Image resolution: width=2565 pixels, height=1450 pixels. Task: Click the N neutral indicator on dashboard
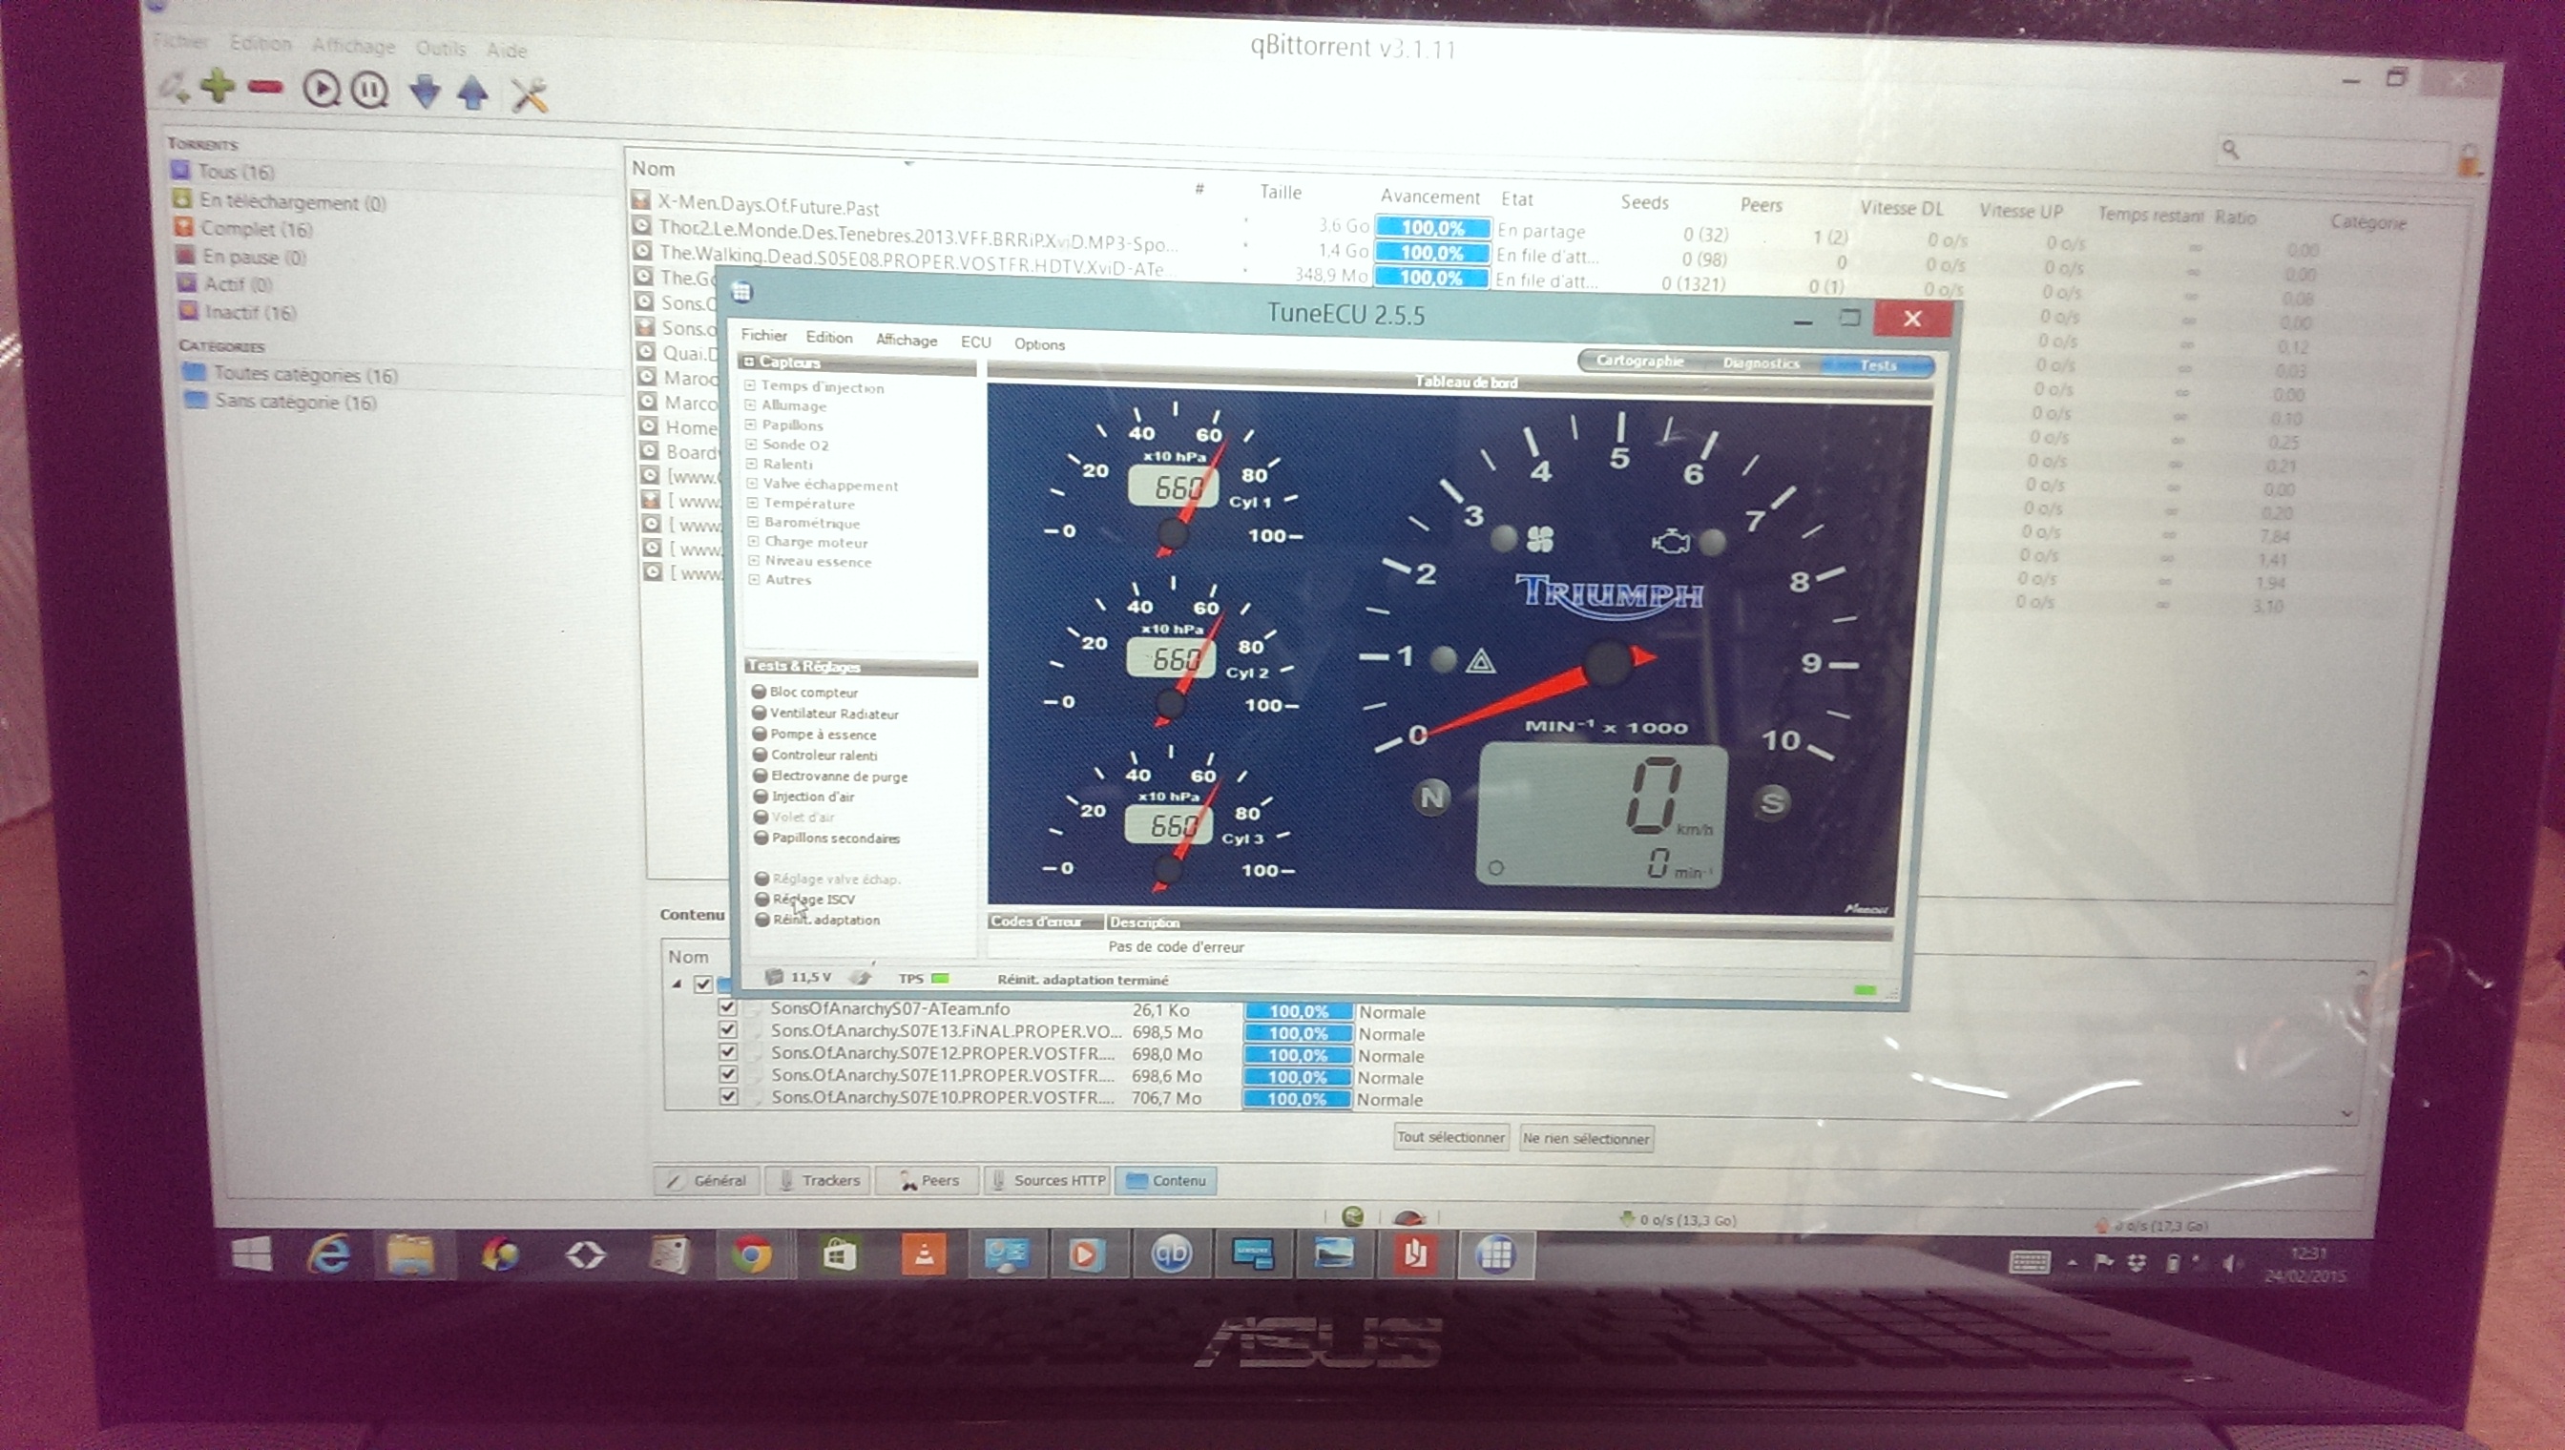1431,797
